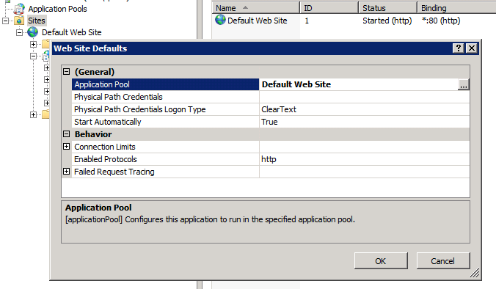Select the Sites tree item label
The image size is (496, 289).
[x=37, y=21]
